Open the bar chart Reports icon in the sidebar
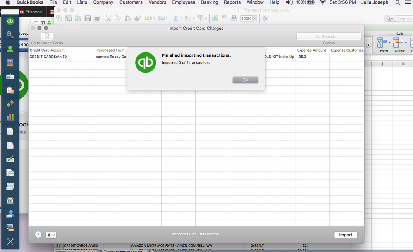 point(10,117)
